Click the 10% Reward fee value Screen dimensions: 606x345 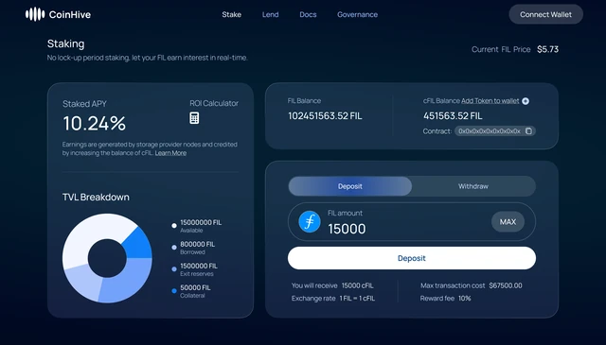pos(465,299)
